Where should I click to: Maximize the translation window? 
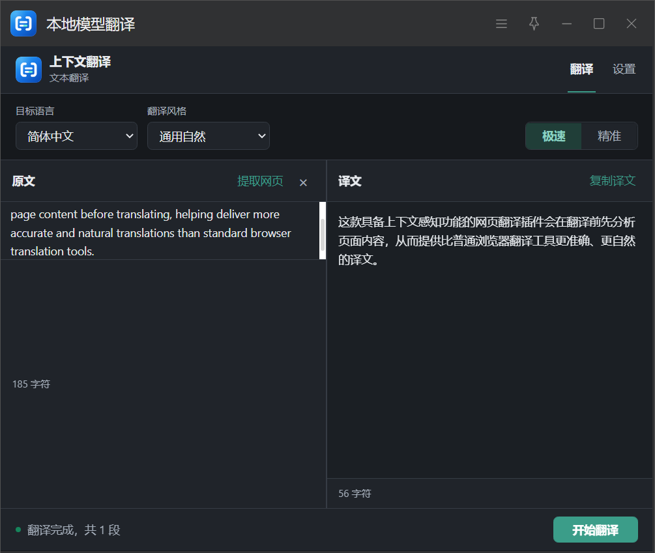(x=599, y=24)
